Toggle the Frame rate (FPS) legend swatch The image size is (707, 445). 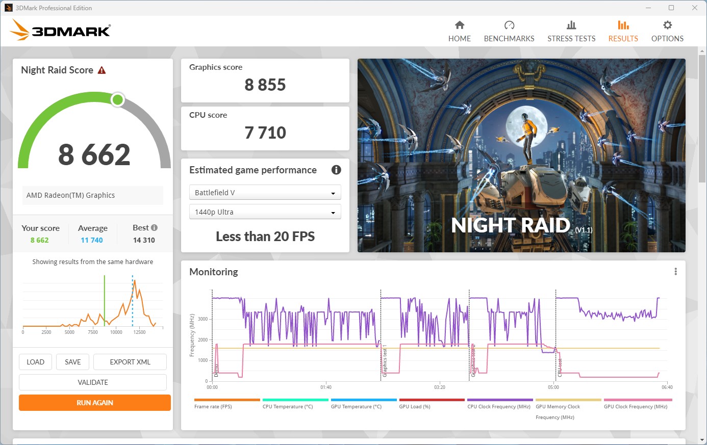(x=227, y=400)
